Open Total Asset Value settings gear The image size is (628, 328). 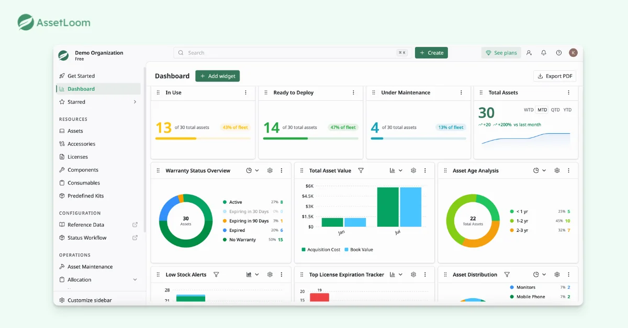pyautogui.click(x=413, y=171)
